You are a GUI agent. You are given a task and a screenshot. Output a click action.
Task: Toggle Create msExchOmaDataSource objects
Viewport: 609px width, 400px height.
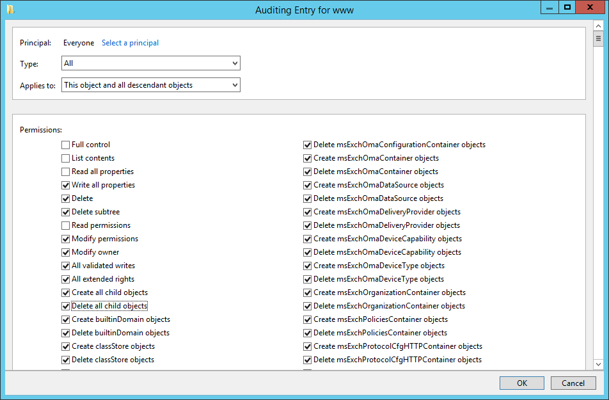coord(307,185)
